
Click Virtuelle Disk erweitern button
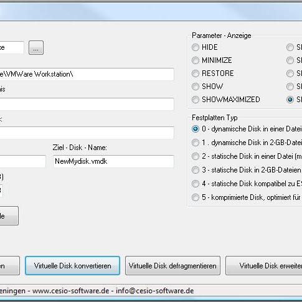pos(264,266)
